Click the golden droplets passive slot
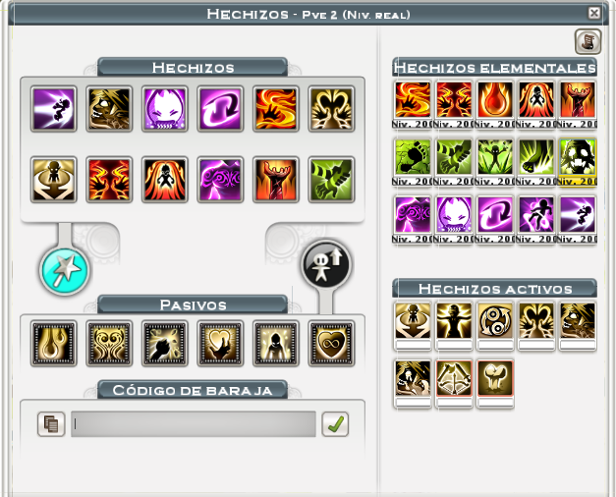 tap(54, 344)
